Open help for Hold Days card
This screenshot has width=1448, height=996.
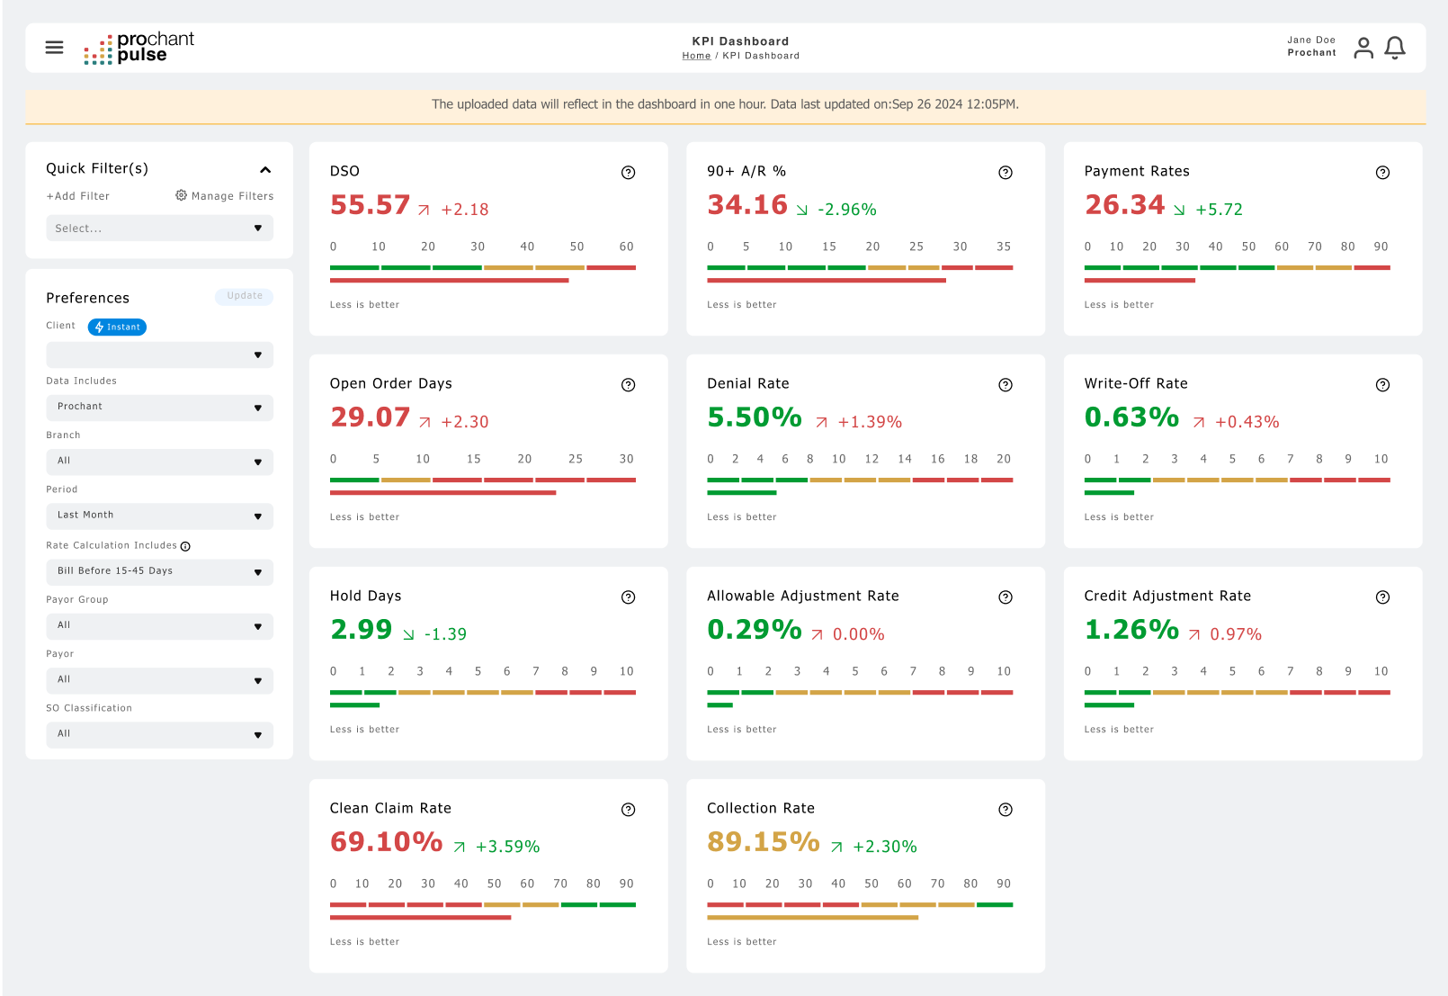click(x=628, y=597)
